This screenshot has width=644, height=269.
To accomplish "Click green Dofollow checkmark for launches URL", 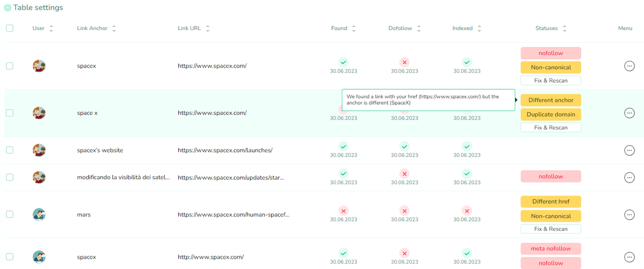I will pos(405,146).
